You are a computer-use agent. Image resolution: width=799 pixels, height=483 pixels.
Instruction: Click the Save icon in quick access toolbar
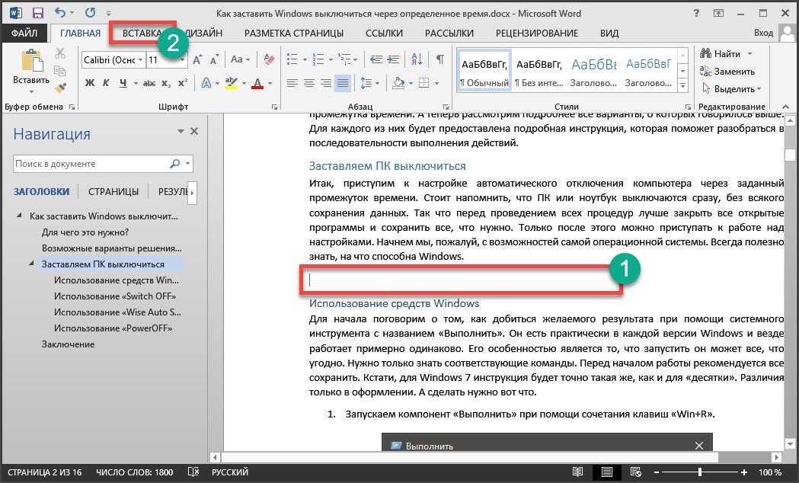point(37,13)
